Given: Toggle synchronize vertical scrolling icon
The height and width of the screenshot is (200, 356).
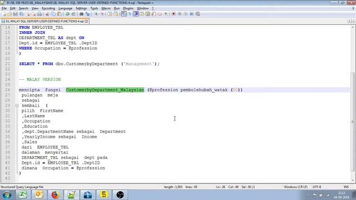Looking at the screenshot, I should (x=110, y=14).
